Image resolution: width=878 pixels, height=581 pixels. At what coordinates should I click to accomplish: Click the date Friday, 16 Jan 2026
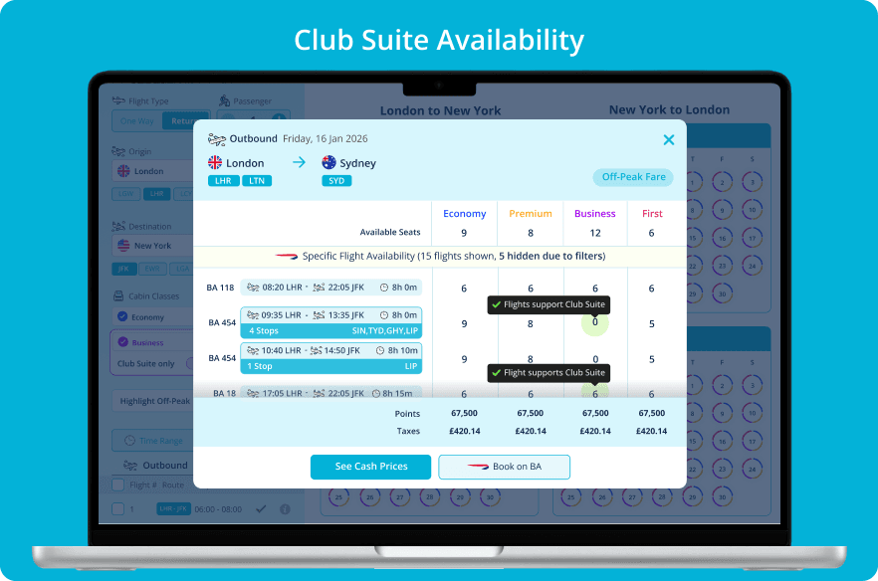click(325, 139)
